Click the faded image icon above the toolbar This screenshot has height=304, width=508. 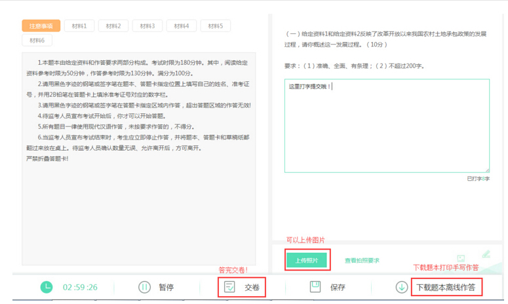(461, 259)
